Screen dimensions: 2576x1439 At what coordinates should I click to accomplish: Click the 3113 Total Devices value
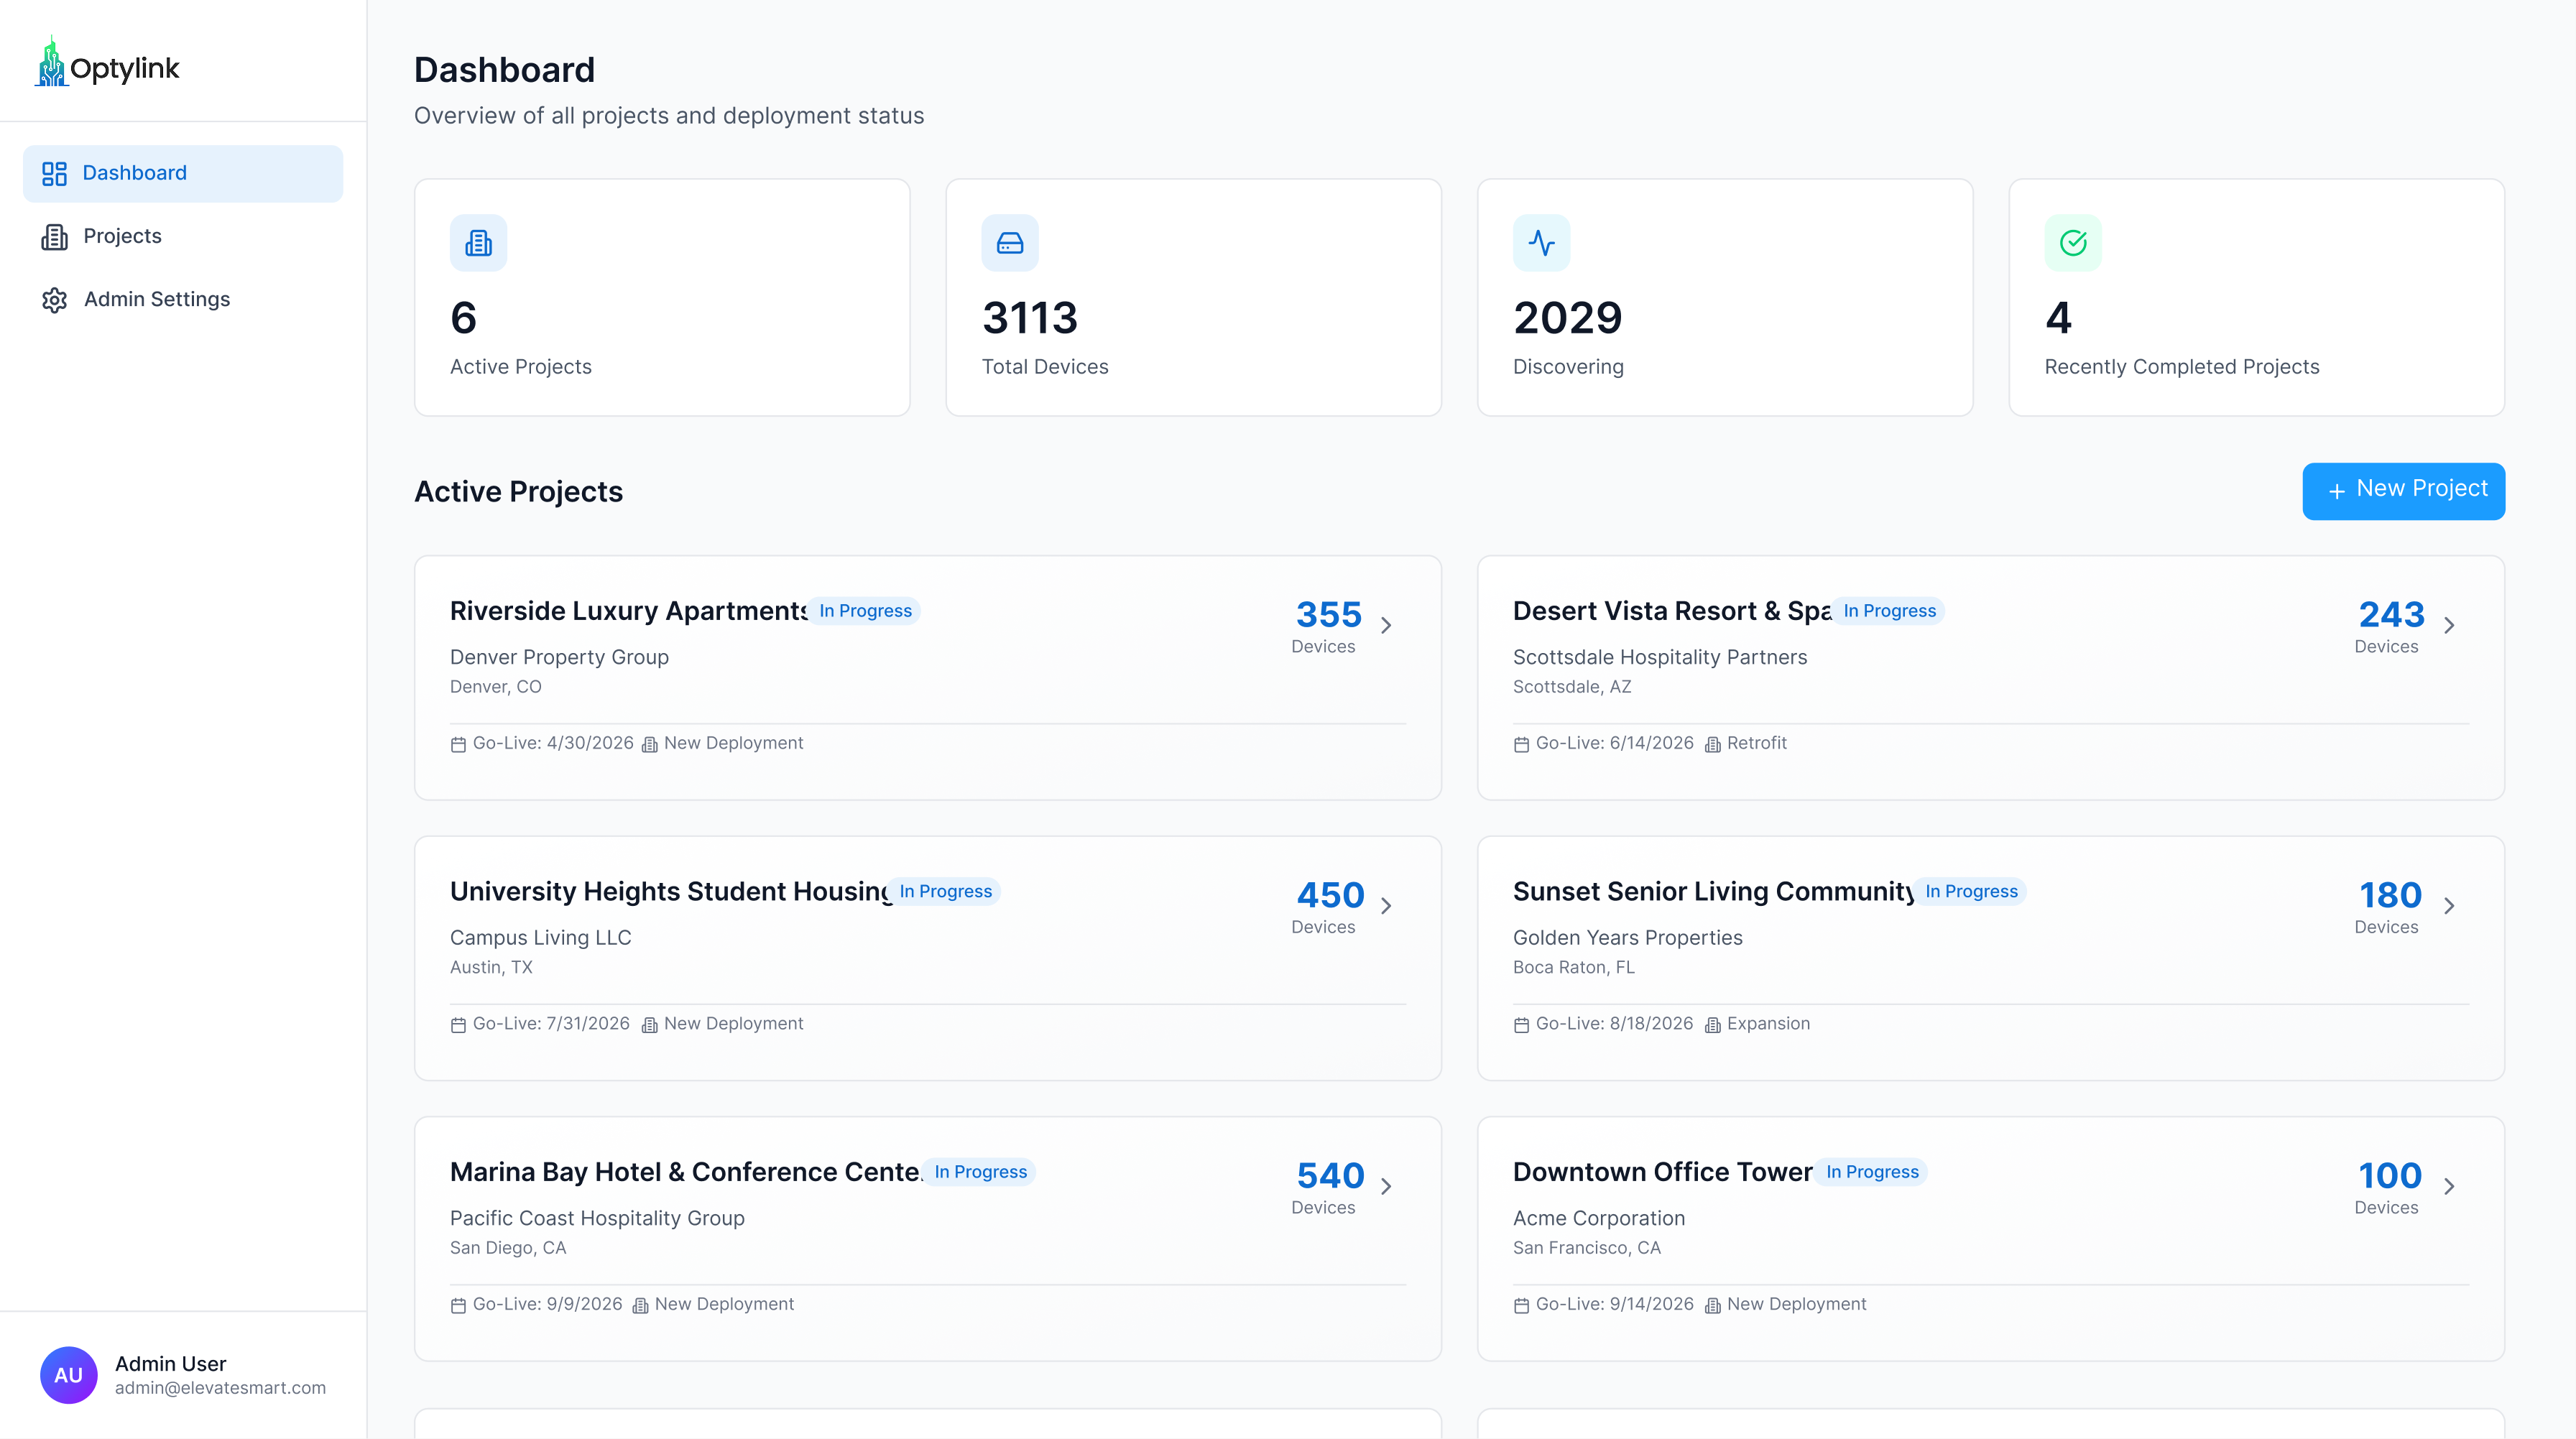pos(1030,318)
